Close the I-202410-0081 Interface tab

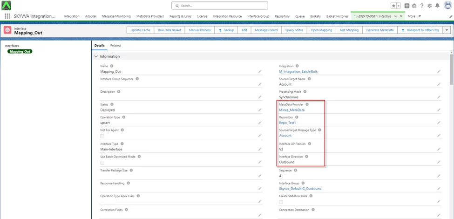[x=401, y=16]
